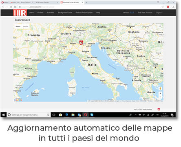Open the Probes menu item
Screen dimensions: 181x147
(x=40, y=13)
